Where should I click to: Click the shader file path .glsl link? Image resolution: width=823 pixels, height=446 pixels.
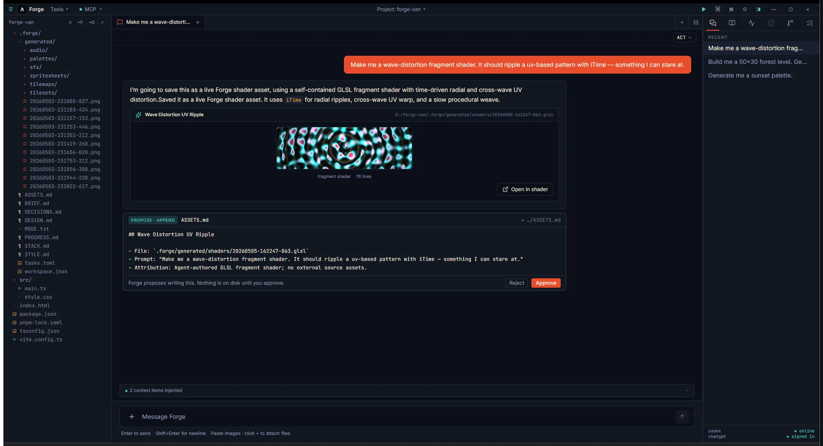[474, 114]
